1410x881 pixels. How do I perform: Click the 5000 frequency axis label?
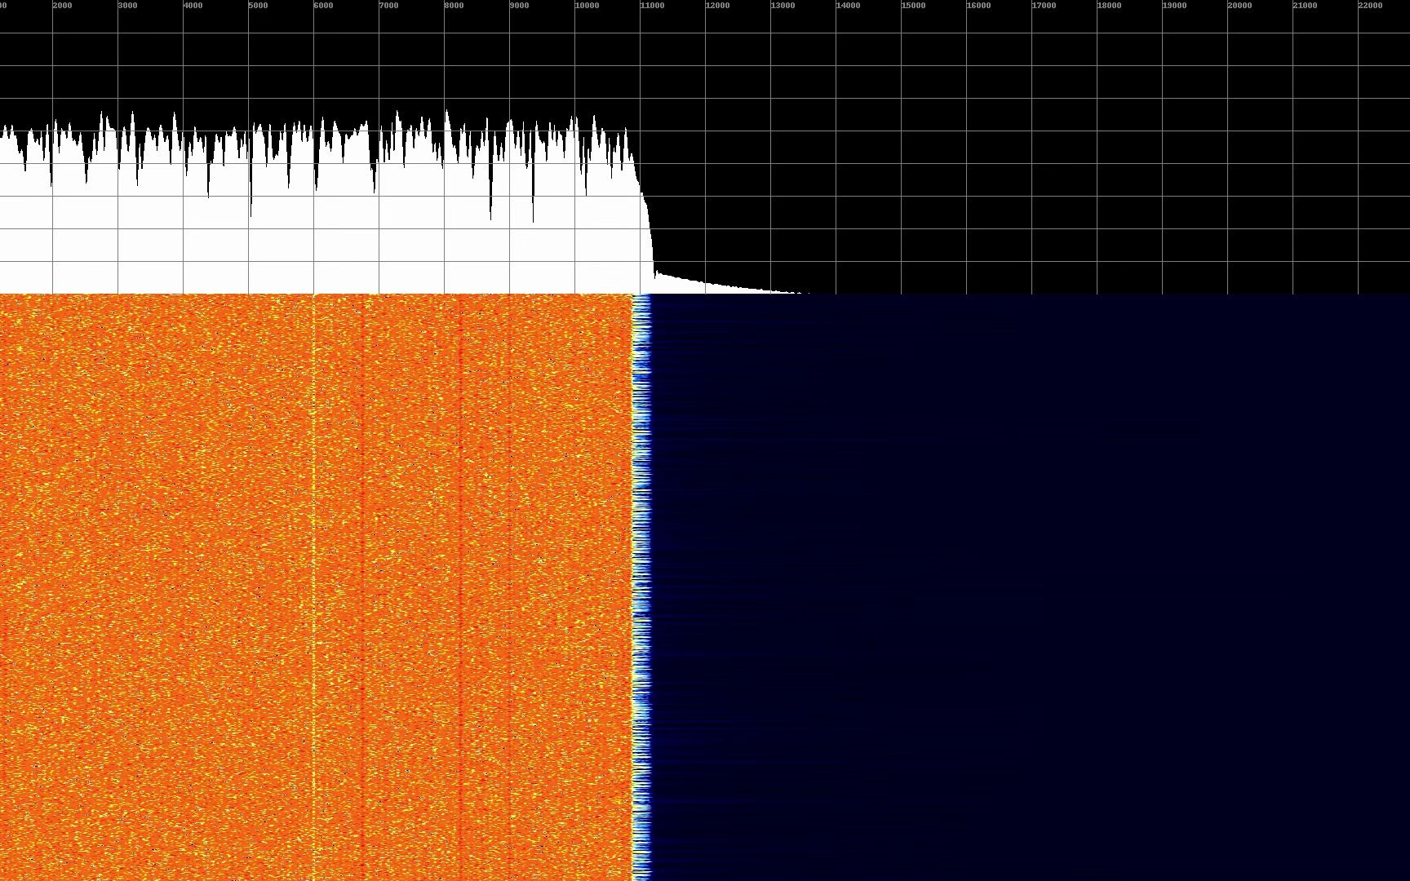(x=259, y=6)
